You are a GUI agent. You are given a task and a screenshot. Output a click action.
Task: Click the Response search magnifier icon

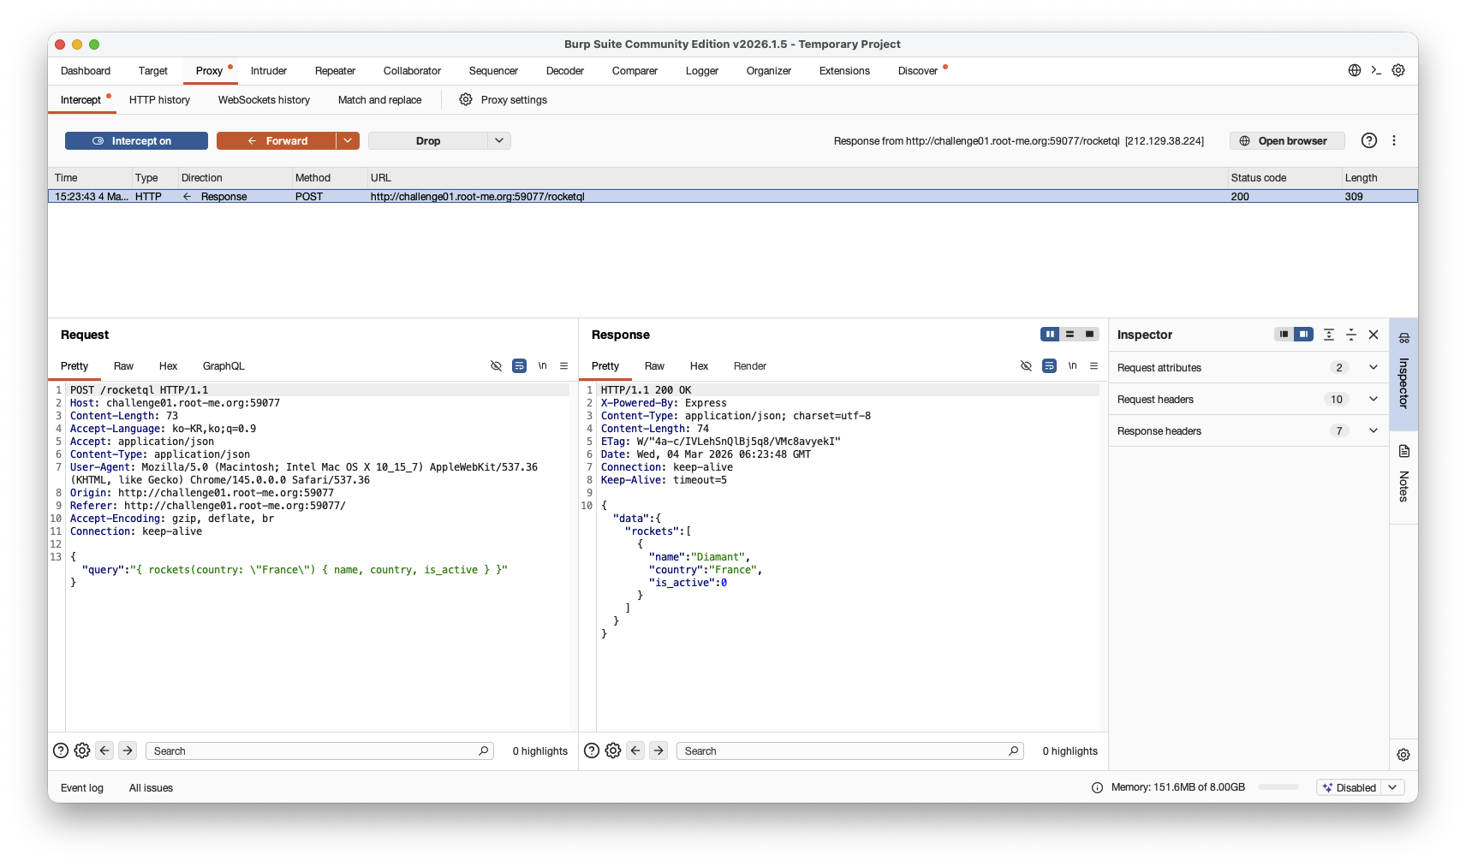click(1014, 750)
